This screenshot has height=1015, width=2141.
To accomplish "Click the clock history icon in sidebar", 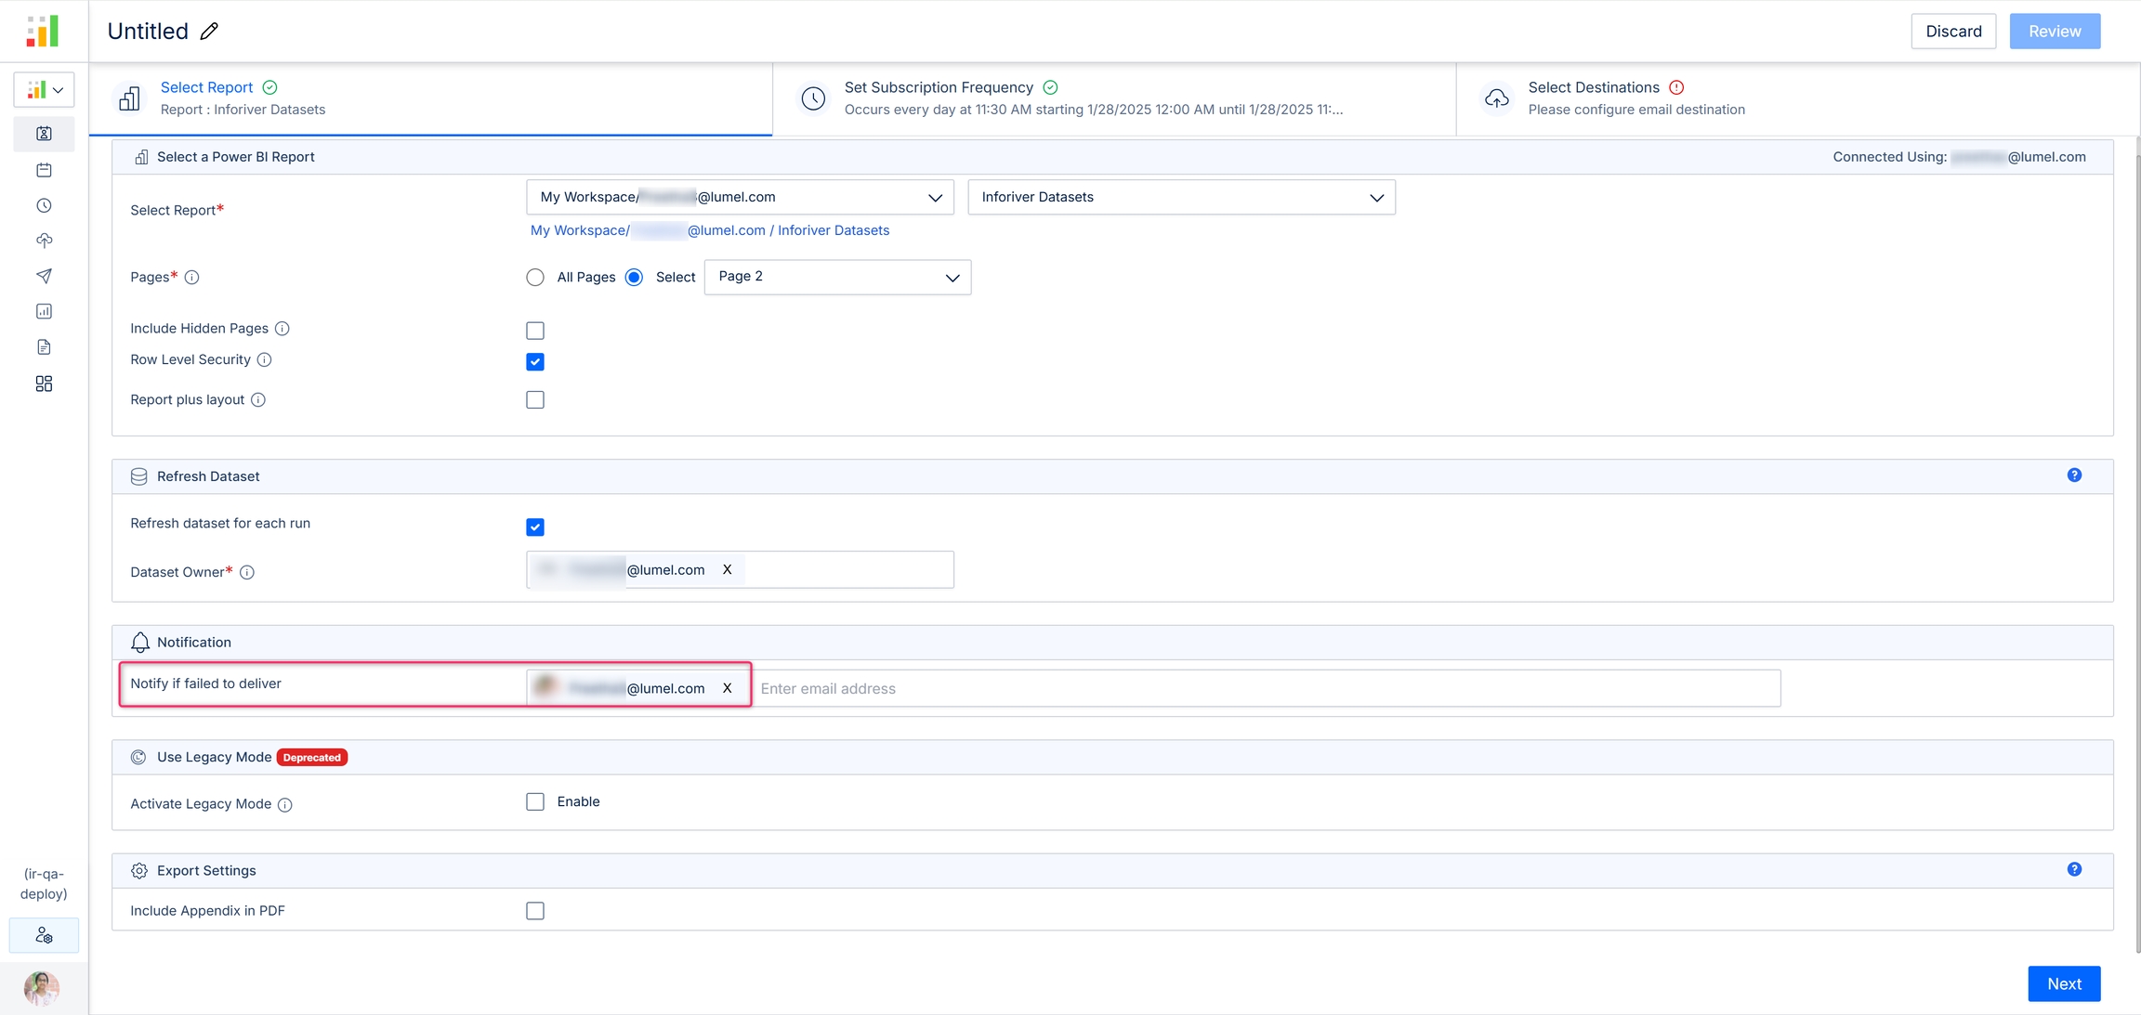I will (44, 205).
